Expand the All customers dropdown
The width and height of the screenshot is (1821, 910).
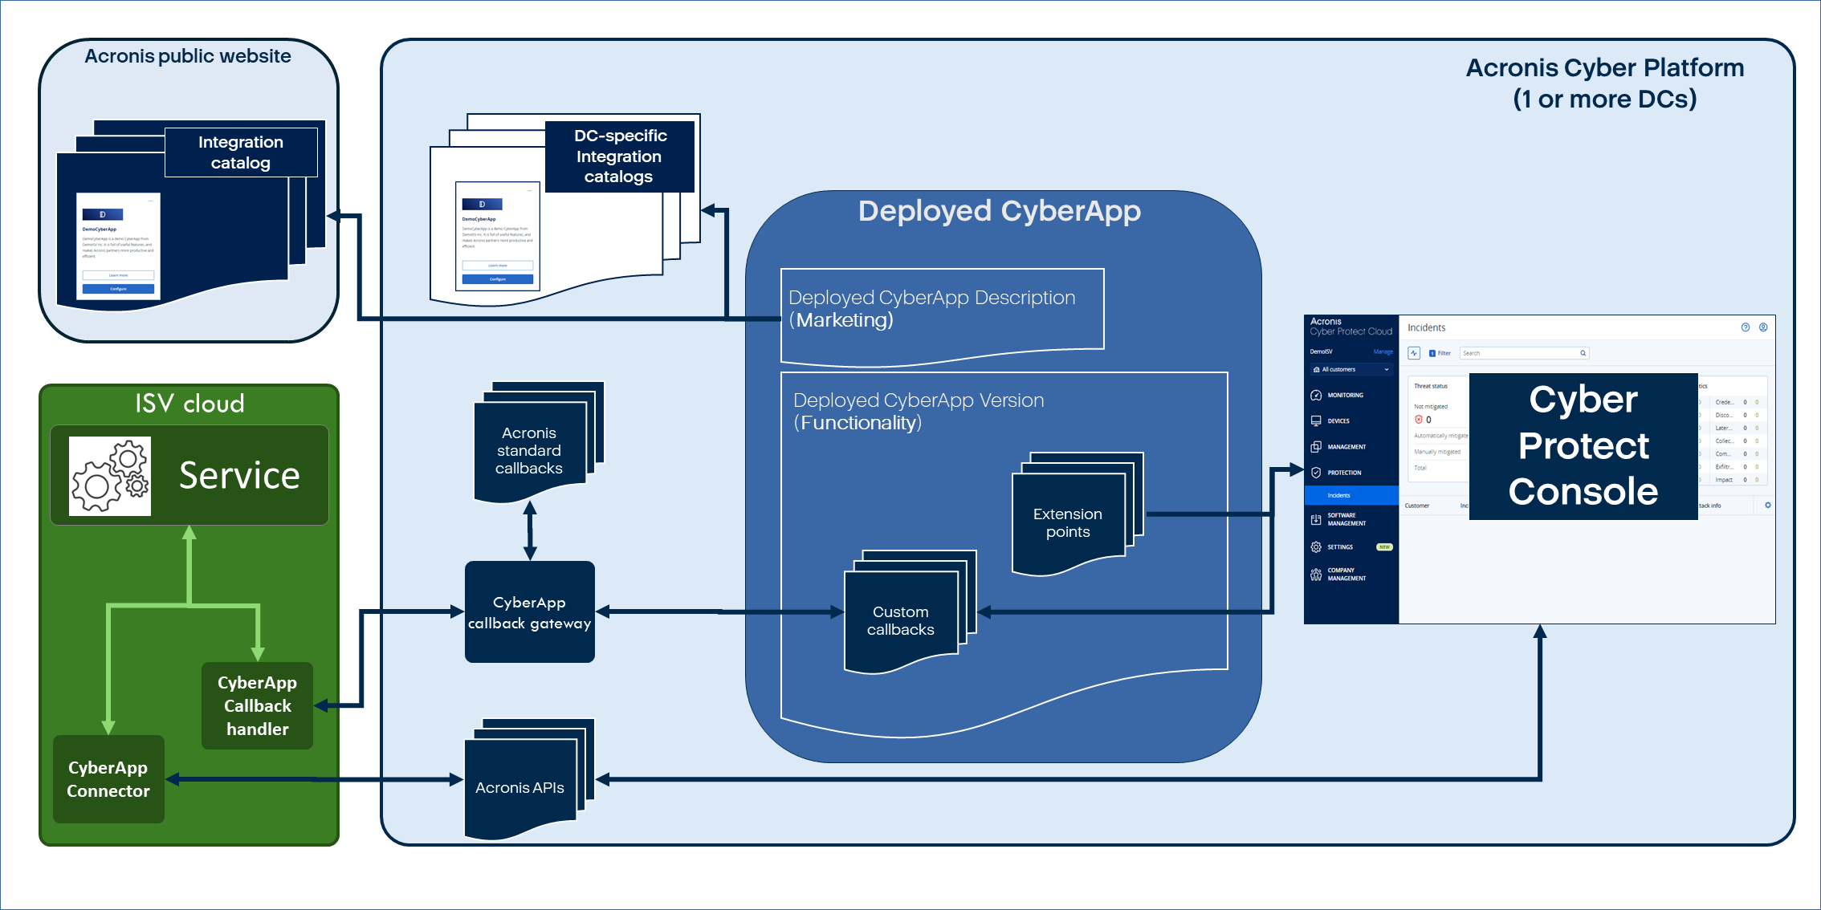(x=1351, y=369)
